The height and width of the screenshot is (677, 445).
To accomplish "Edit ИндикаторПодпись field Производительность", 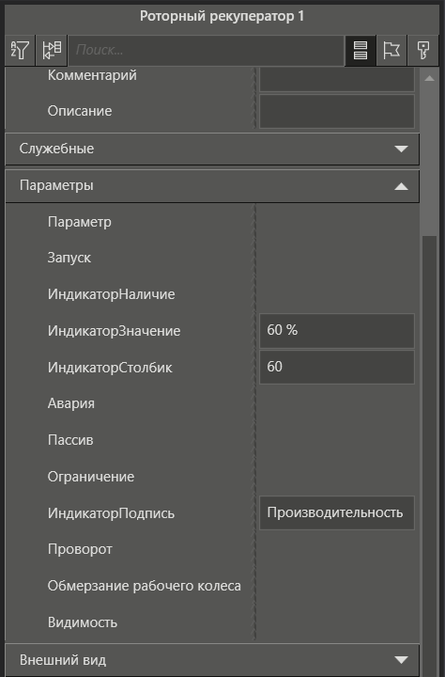I will [337, 513].
